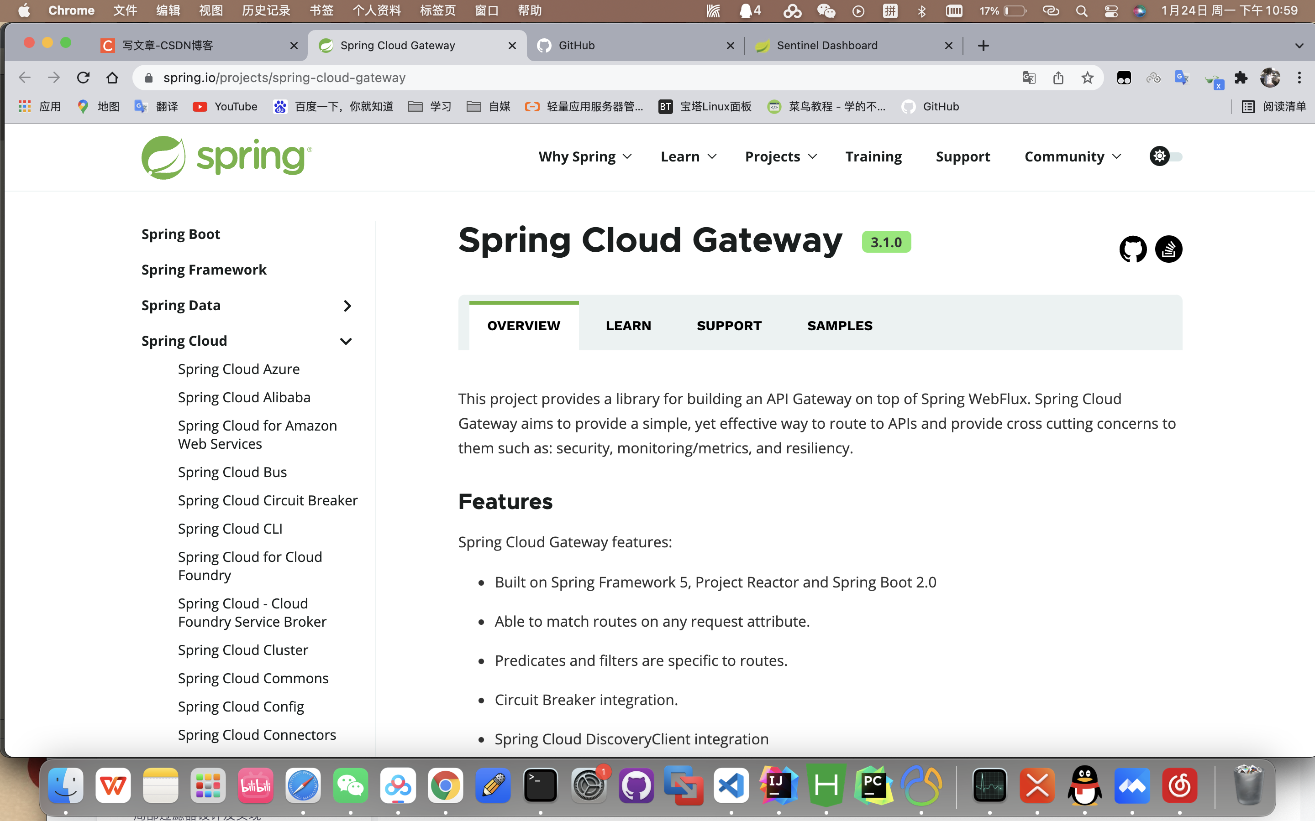Open a new browser tab
Viewport: 1315px width, 821px height.
(x=983, y=46)
